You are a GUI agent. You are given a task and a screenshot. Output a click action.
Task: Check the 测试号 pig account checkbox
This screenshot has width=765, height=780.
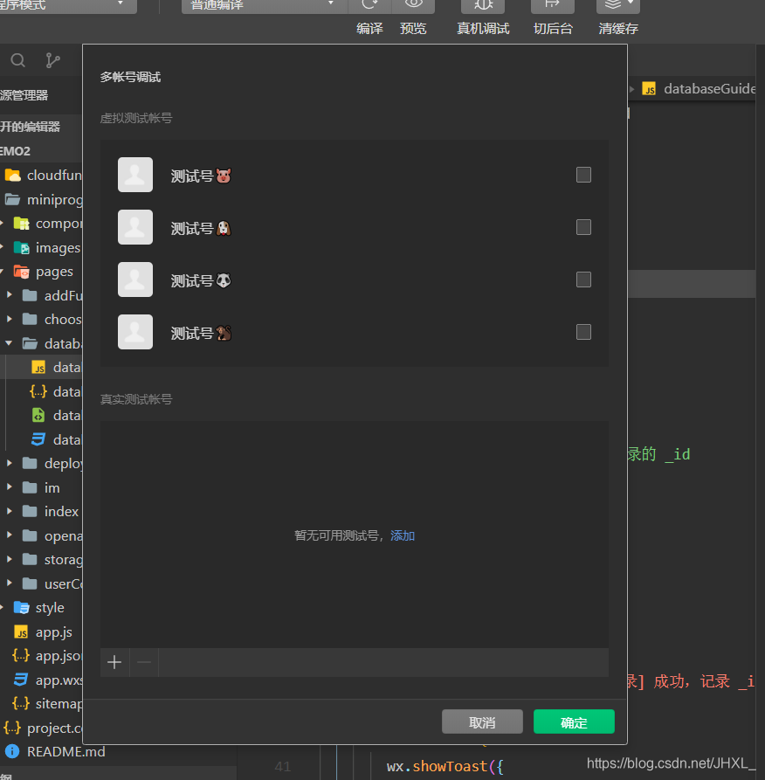click(583, 175)
